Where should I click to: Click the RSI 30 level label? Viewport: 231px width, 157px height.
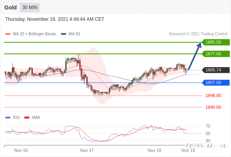point(208,141)
